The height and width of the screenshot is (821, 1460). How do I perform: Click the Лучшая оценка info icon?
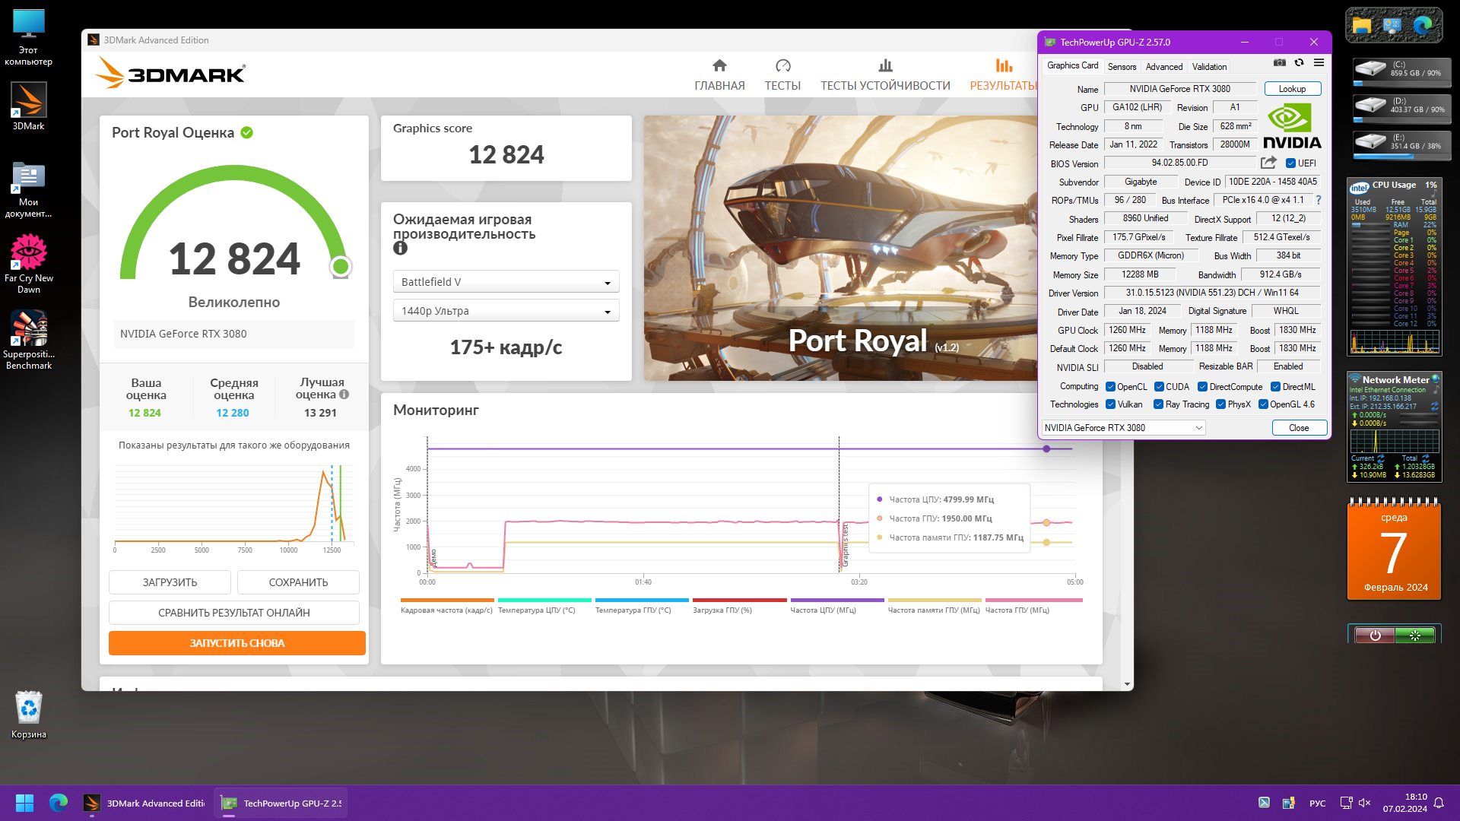click(x=344, y=395)
